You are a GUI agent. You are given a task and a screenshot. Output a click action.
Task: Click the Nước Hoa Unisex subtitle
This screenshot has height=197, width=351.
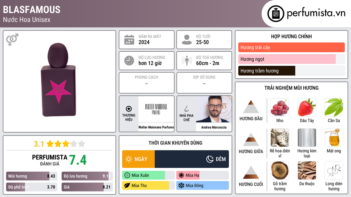pos(27,19)
